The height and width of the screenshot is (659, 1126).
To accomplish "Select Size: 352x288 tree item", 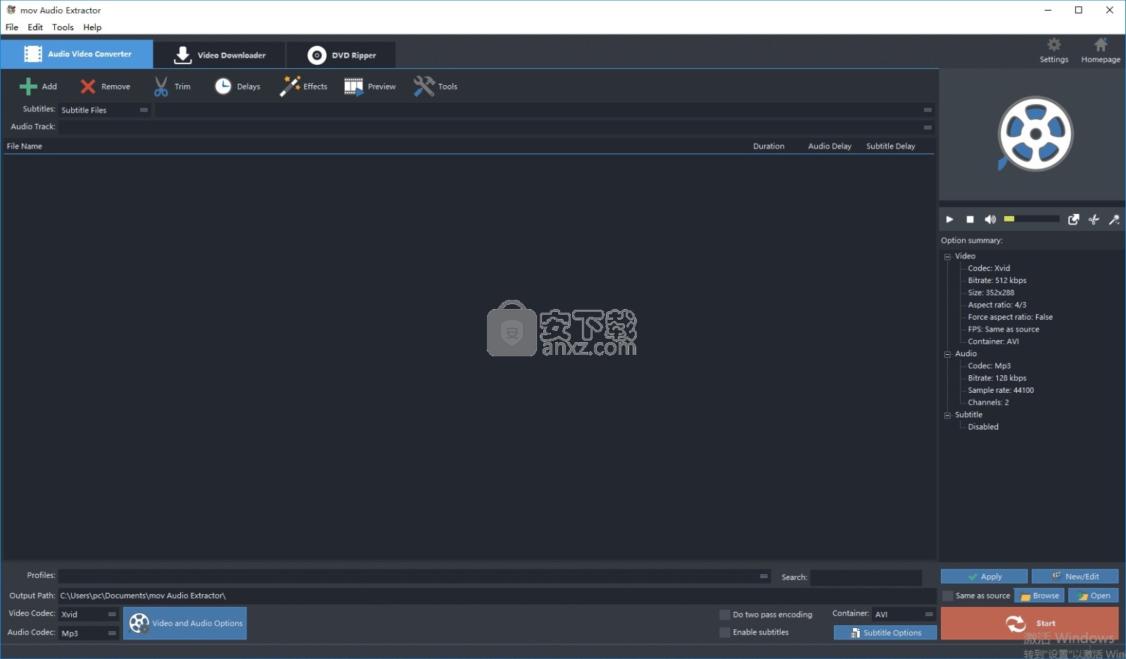I will click(x=991, y=293).
